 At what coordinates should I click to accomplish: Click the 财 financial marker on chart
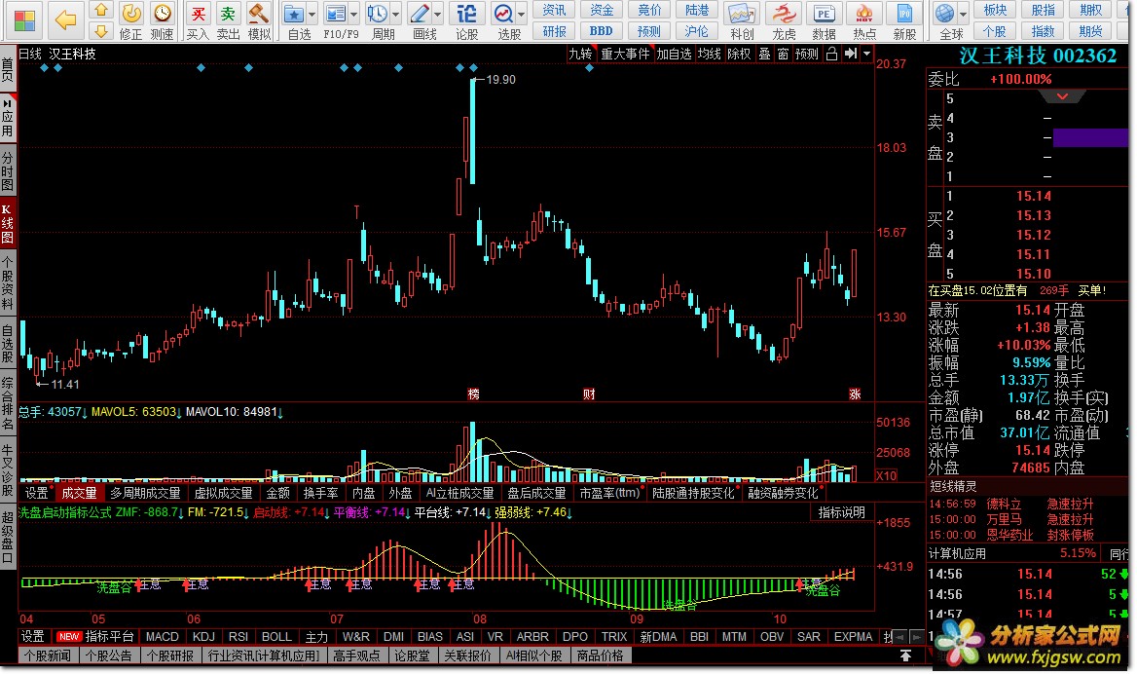(589, 393)
